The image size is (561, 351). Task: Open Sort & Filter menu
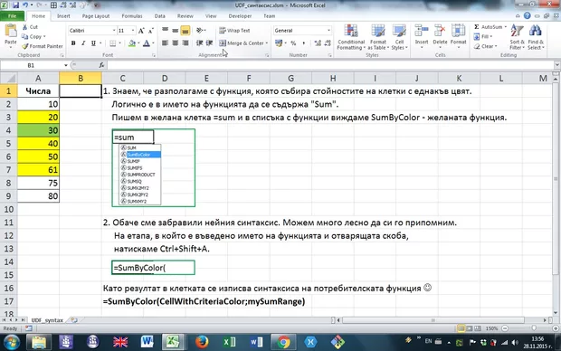click(x=517, y=37)
